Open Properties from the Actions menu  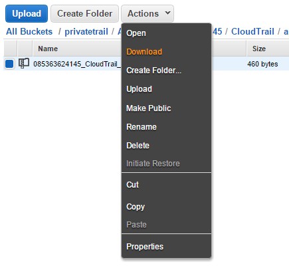click(x=145, y=247)
